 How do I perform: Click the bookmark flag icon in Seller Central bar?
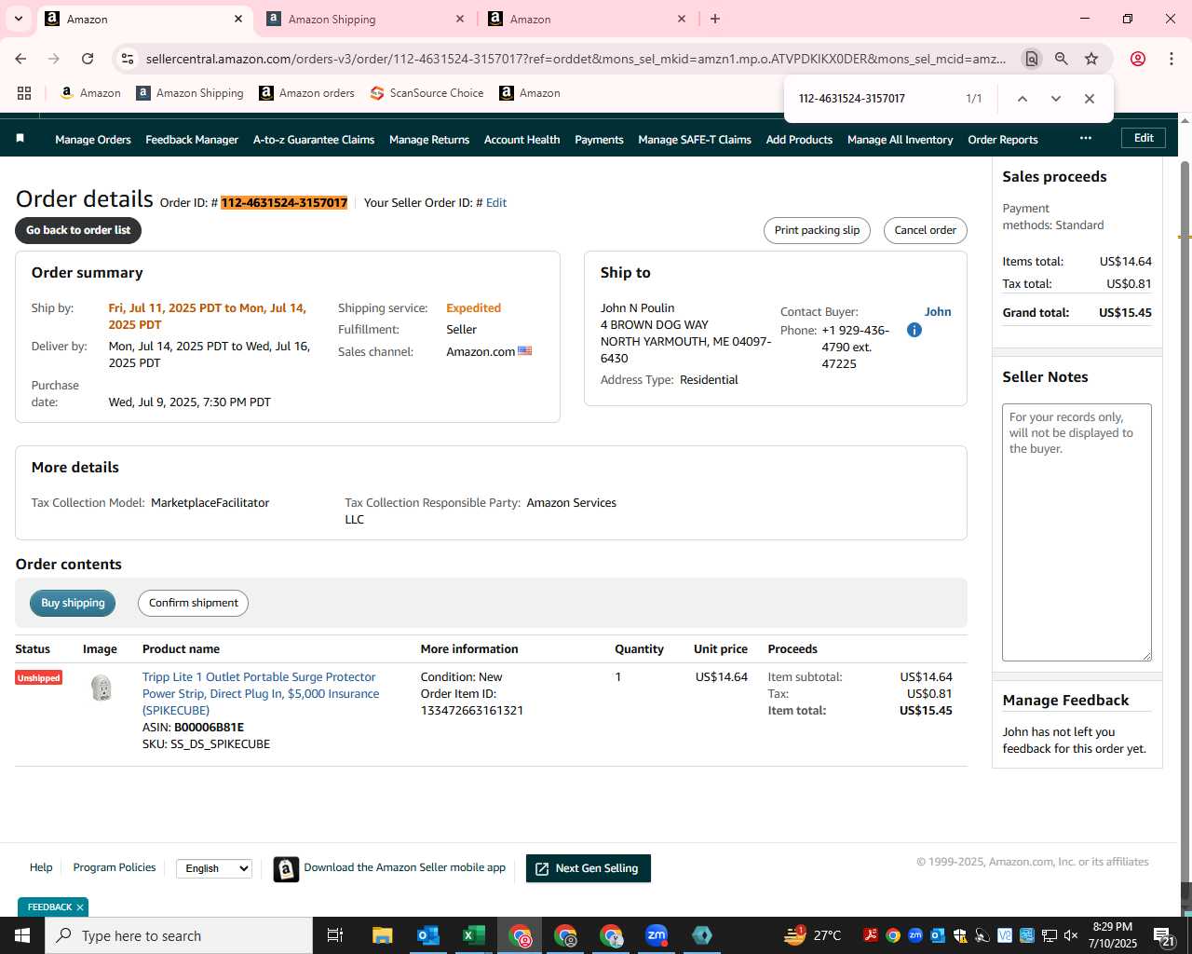(x=20, y=139)
